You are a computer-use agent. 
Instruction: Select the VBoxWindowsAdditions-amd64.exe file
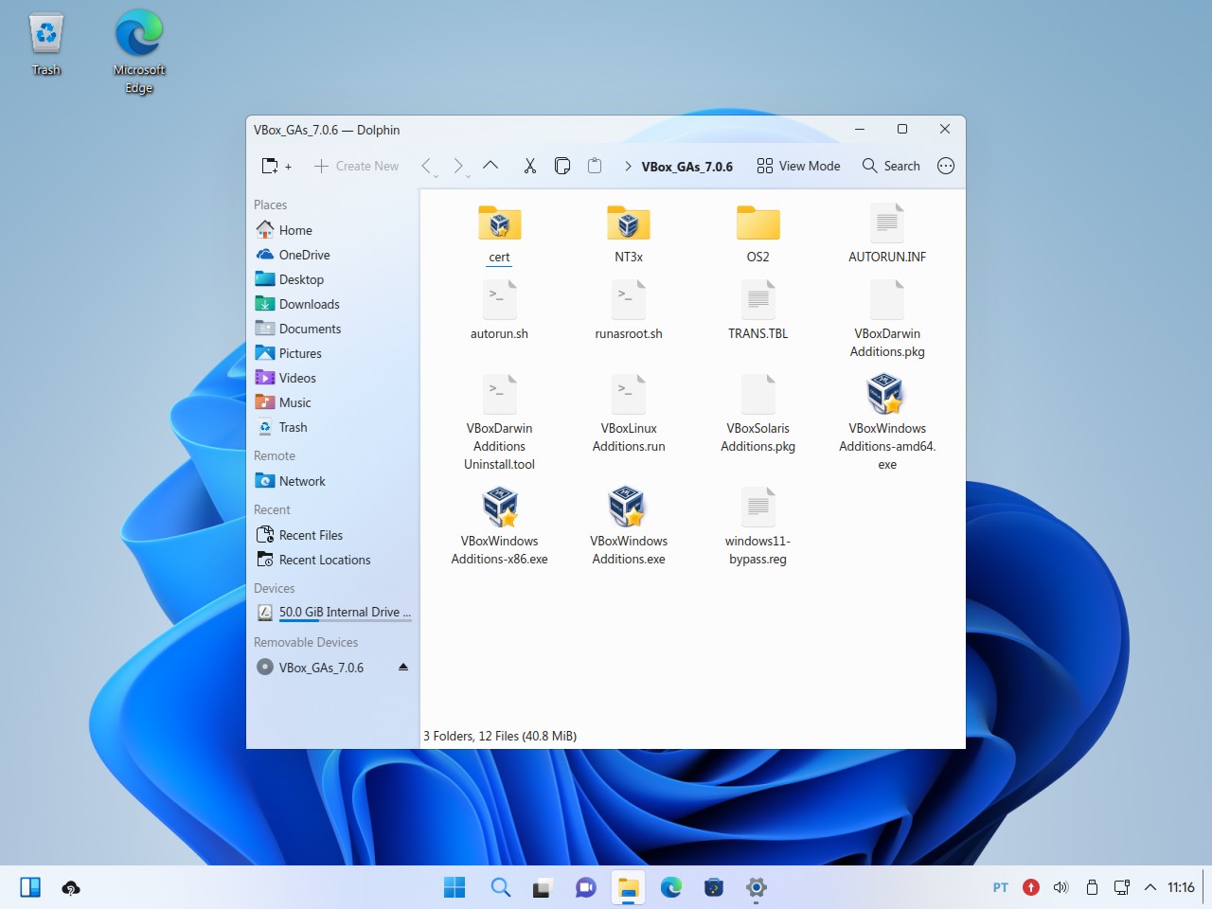(x=887, y=421)
